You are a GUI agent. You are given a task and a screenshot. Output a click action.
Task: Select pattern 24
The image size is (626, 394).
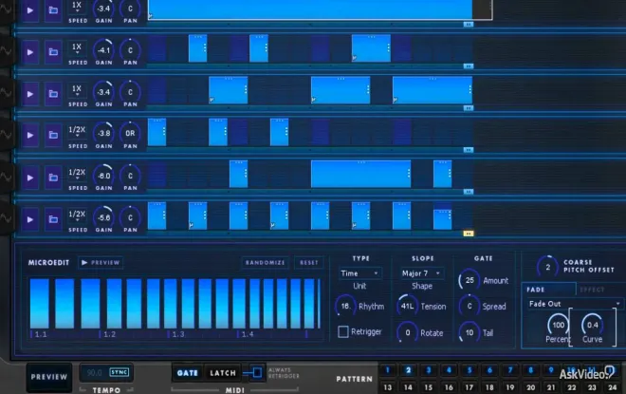coord(613,387)
